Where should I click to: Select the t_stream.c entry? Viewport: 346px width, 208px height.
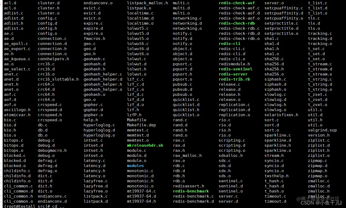[320, 64]
